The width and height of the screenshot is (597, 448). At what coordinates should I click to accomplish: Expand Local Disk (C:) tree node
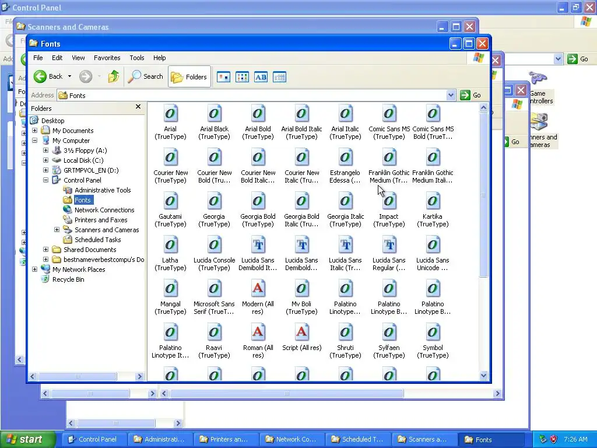(x=45, y=160)
